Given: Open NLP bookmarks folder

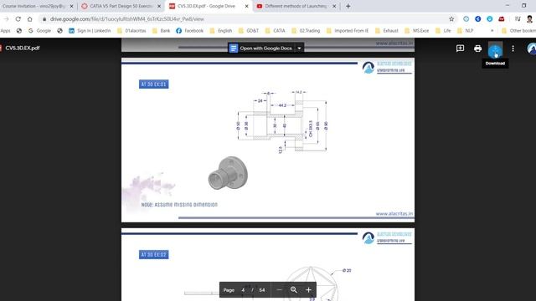Looking at the screenshot, I should click(465, 31).
